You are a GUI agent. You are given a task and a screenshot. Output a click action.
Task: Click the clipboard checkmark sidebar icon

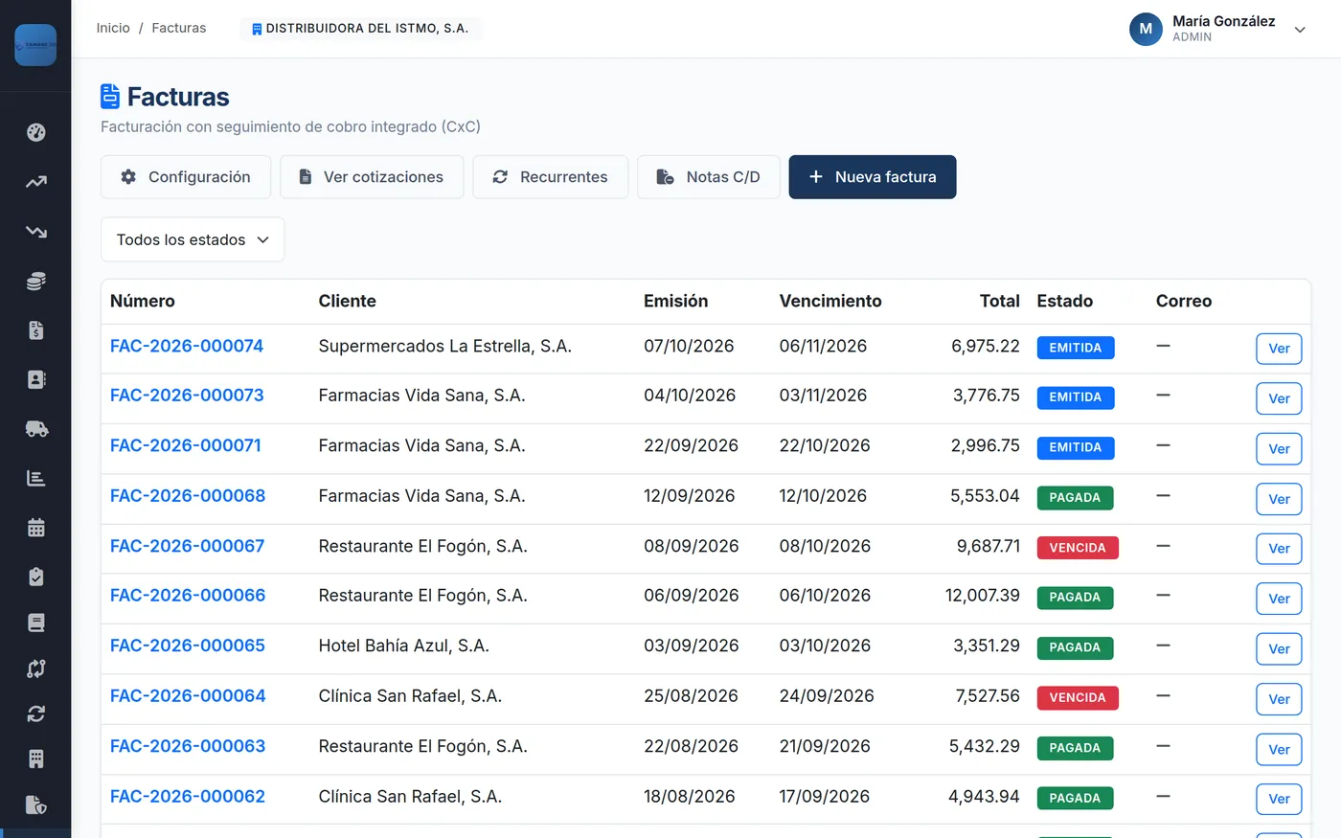pyautogui.click(x=36, y=577)
